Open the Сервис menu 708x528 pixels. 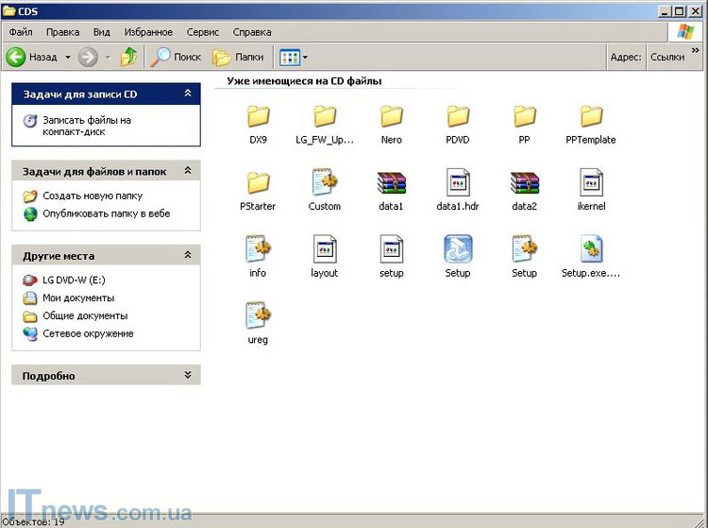[202, 31]
